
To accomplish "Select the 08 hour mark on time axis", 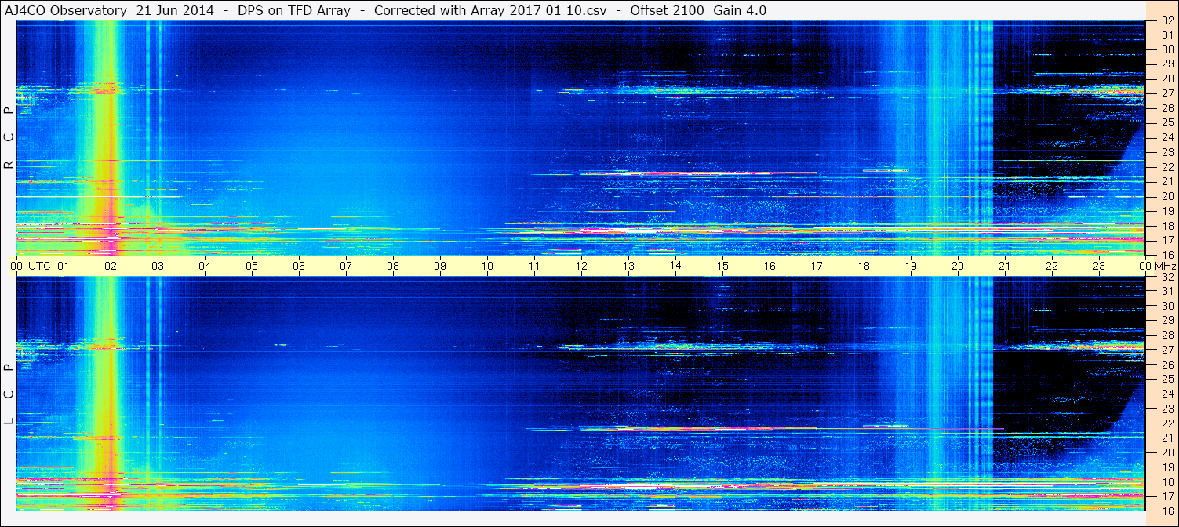I will (x=393, y=266).
